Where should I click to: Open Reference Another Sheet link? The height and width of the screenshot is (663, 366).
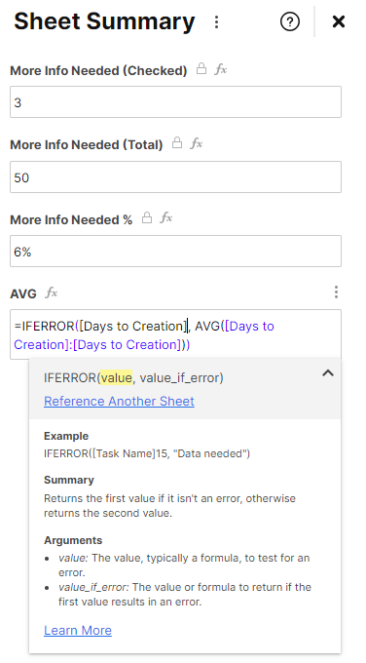click(119, 401)
